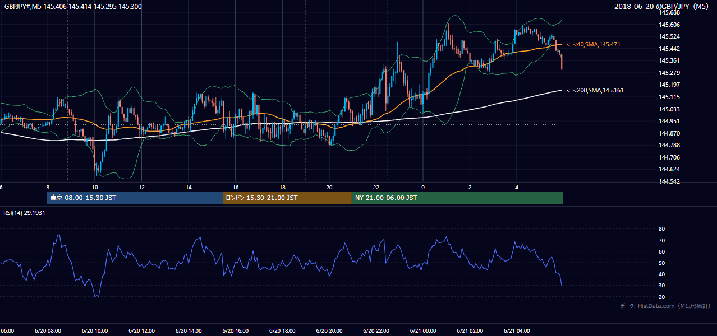This screenshot has width=717, height=336.
Task: Click the 6/21 02:00 bottom time label
Action: pyautogui.click(x=470, y=331)
